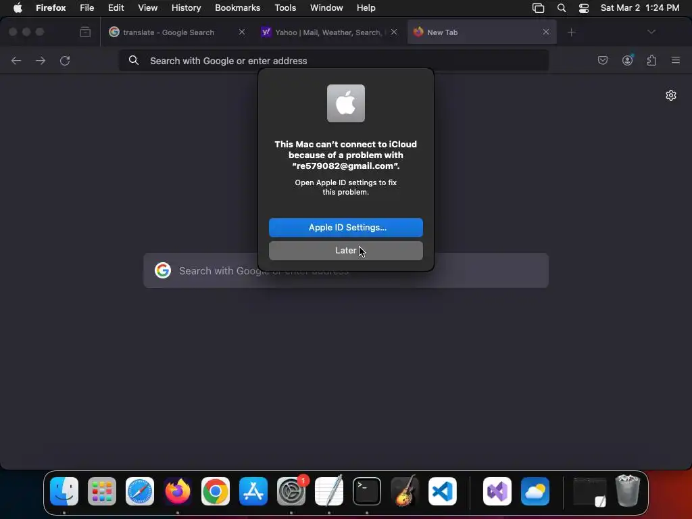Open Launchpad from the Dock
Viewport: 692px width, 519px height.
102,491
